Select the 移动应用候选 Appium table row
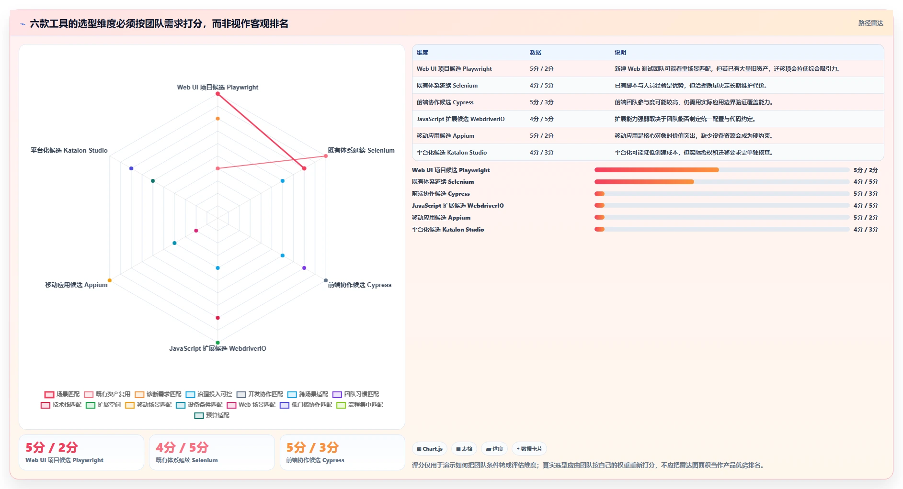The image size is (903, 489). coord(648,136)
